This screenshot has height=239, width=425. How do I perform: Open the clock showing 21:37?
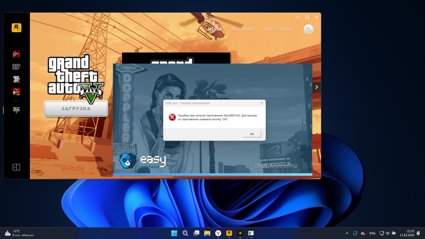[x=407, y=233]
